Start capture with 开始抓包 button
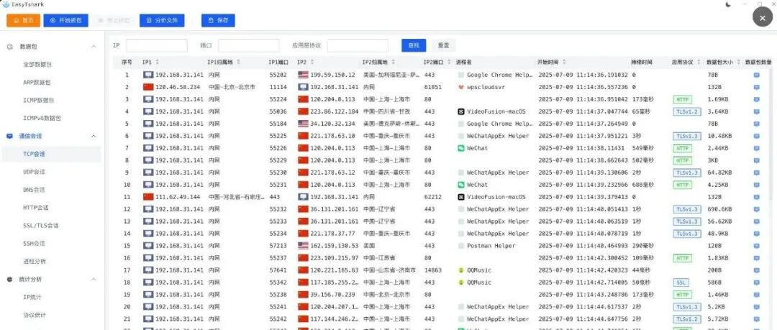 tap(65, 20)
